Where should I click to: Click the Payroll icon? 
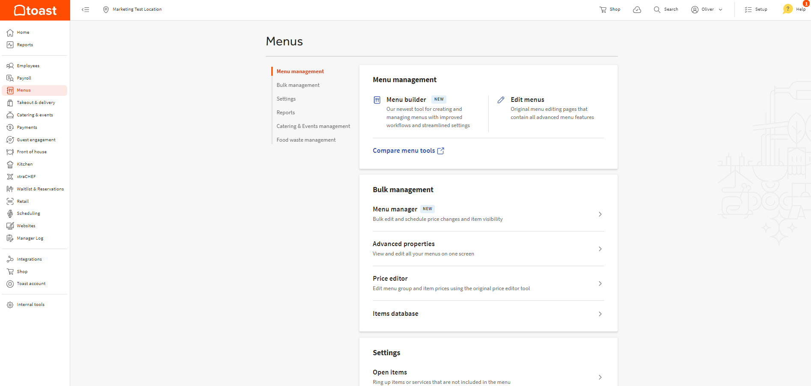point(10,78)
